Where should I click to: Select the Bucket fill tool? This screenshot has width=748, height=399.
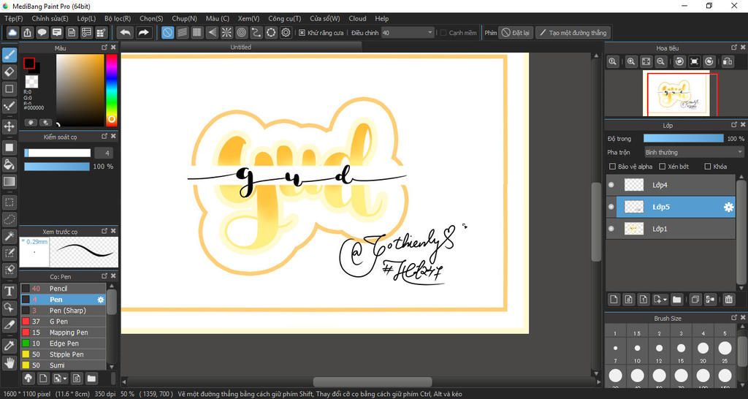pyautogui.click(x=9, y=164)
